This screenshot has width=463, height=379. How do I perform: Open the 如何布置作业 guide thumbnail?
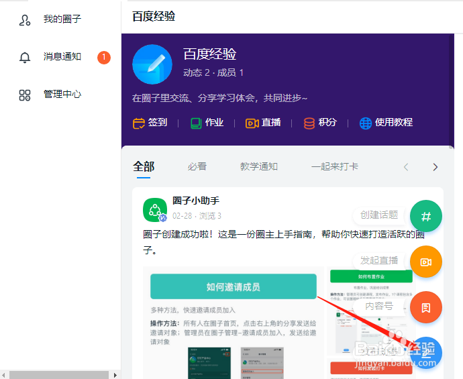(x=371, y=312)
